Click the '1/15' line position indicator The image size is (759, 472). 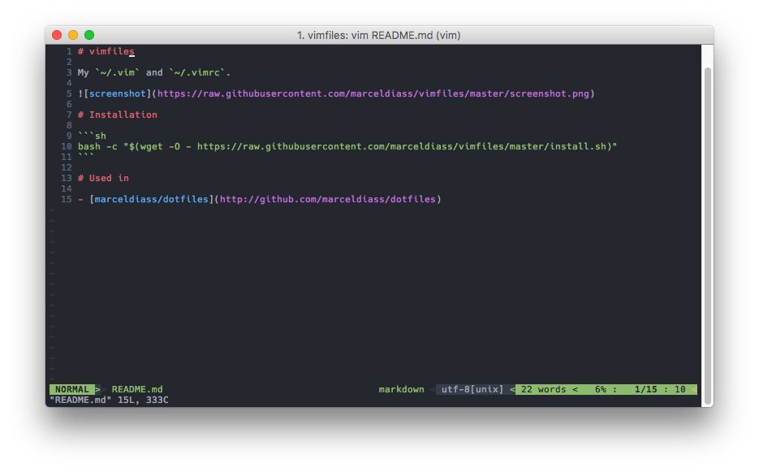[x=646, y=390]
